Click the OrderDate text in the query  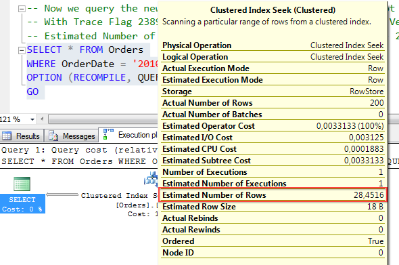(x=88, y=64)
